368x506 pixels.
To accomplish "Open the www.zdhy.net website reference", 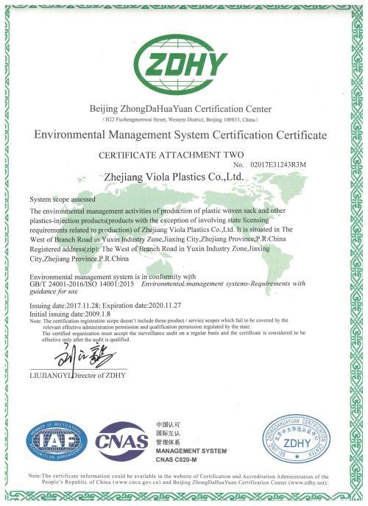I will (308, 482).
